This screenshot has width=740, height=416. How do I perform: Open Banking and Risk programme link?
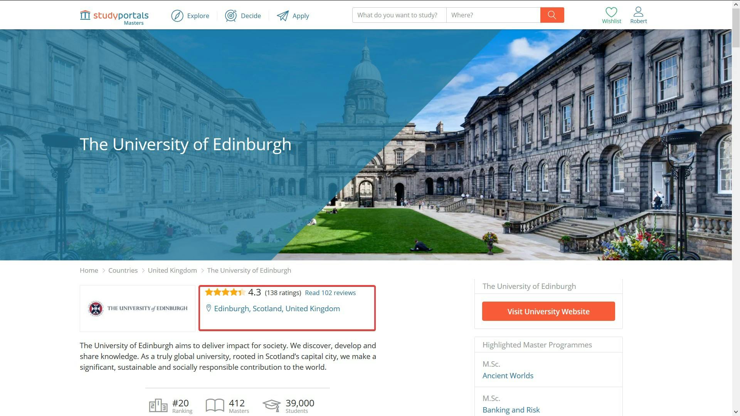click(511, 410)
